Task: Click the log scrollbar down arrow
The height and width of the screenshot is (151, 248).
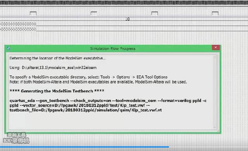Action: (x=215, y=127)
